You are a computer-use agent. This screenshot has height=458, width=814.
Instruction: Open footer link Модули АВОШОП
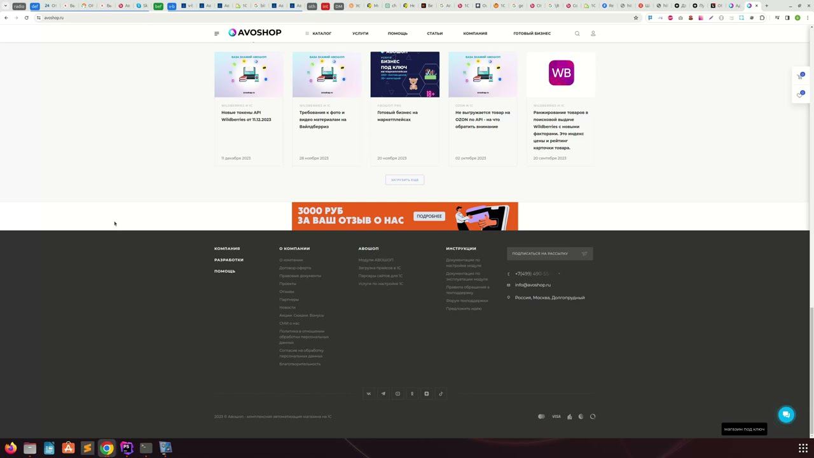point(376,260)
